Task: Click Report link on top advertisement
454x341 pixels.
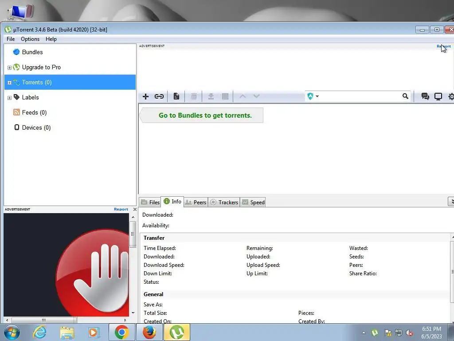Action: point(443,46)
